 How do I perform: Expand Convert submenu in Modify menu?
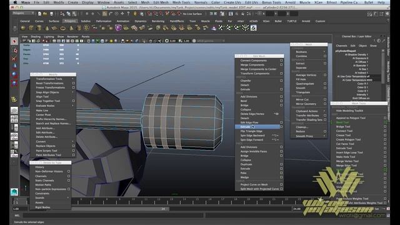point(73,141)
